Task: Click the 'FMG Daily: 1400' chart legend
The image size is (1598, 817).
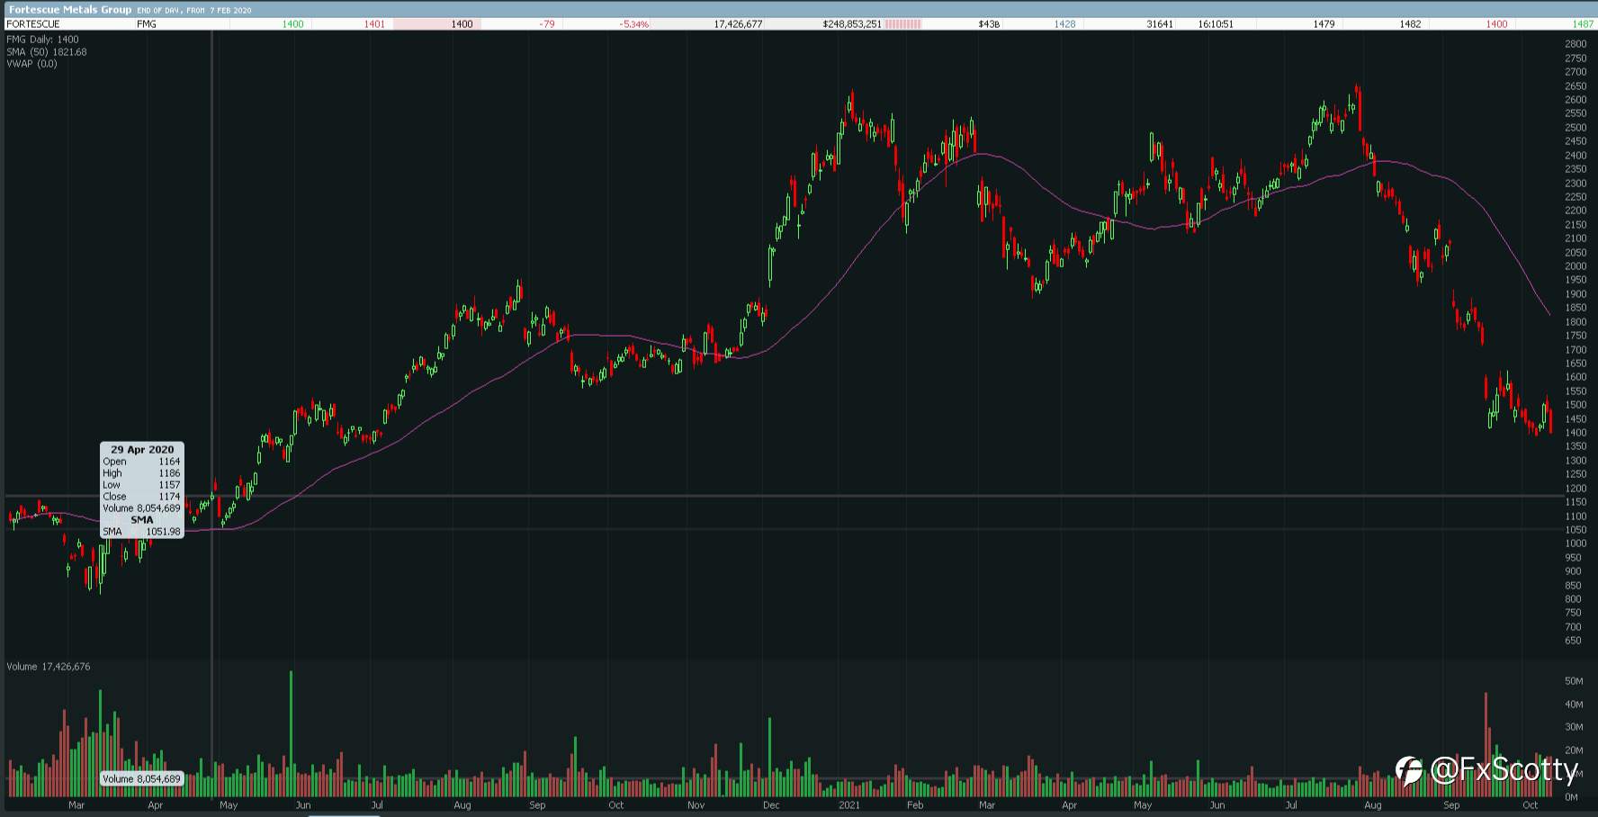Action: 42,40
